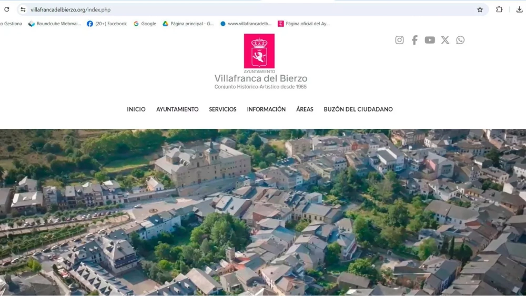Open the AYUNTAMIENTO menu
The width and height of the screenshot is (526, 296).
coord(177,109)
